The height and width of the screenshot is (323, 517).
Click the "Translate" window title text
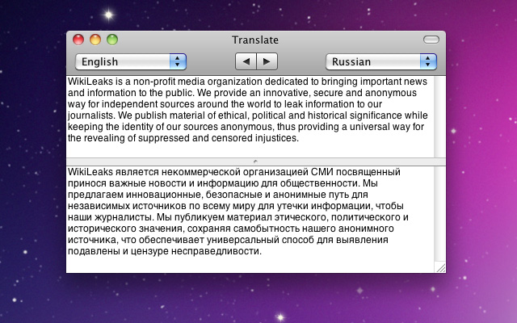pos(255,40)
